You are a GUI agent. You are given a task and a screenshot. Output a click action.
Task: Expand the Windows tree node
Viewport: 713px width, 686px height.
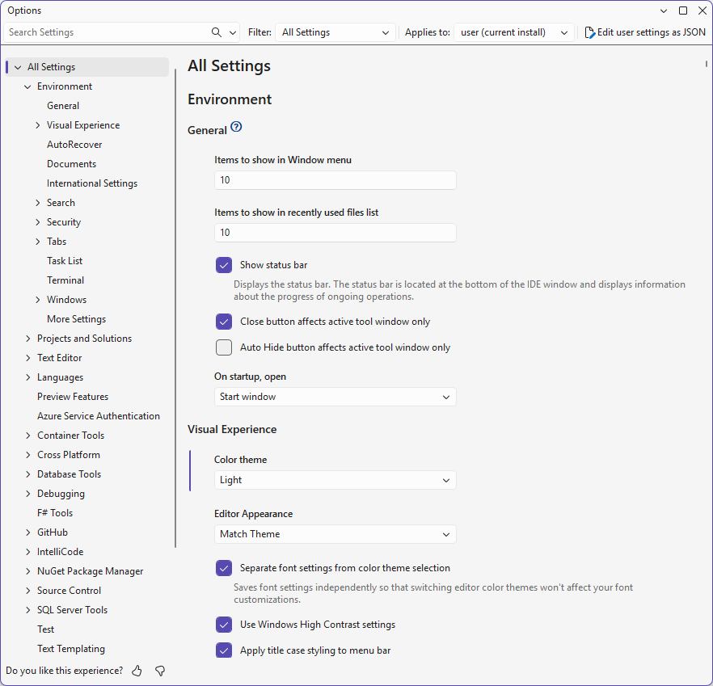[x=38, y=300]
